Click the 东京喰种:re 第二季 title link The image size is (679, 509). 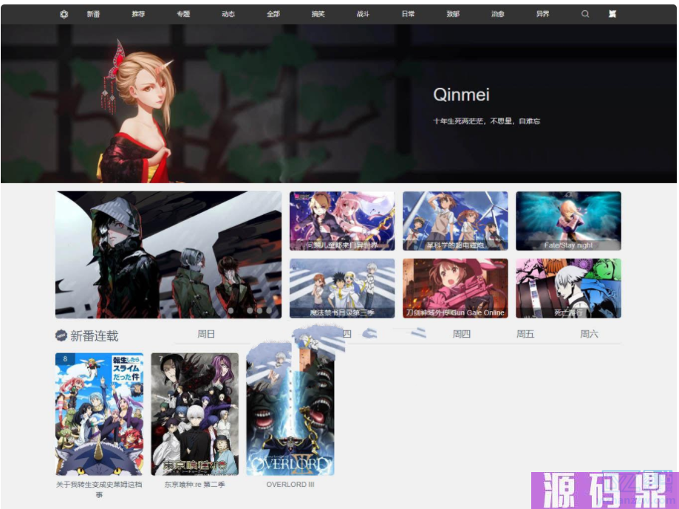pos(195,485)
